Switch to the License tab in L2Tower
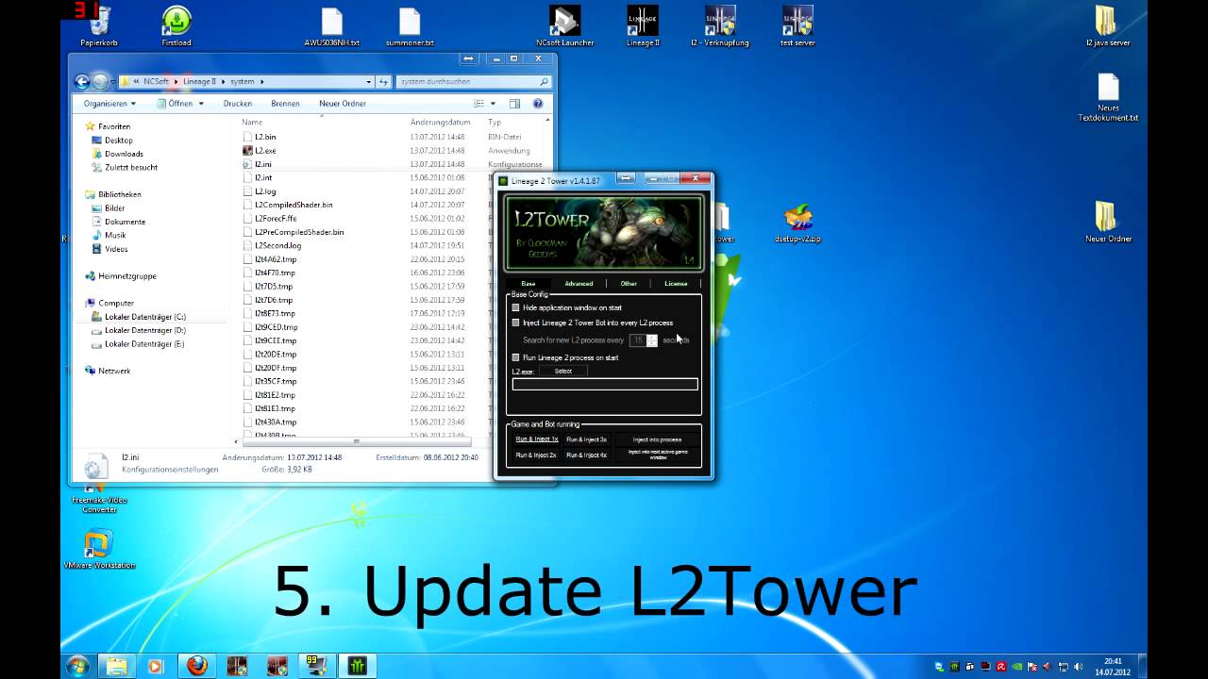The image size is (1208, 679). [676, 283]
